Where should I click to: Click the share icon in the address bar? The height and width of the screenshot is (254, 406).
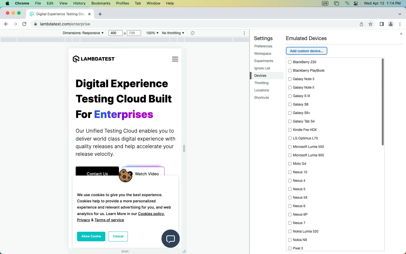(x=361, y=24)
